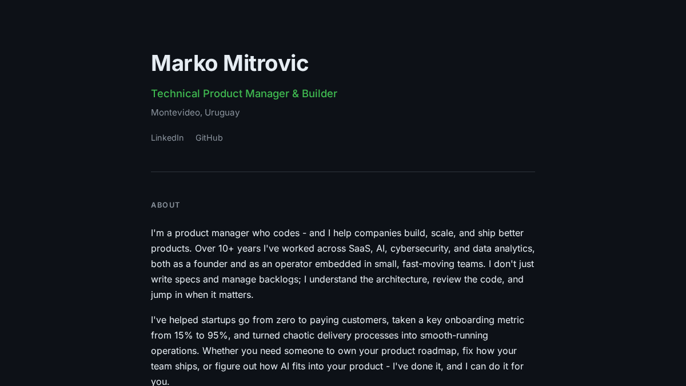Click the paragraph starting "I'm a product manager"
Viewport: 686px width, 386px height.
tap(343, 264)
